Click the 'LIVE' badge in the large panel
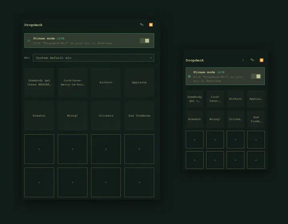 tap(61, 38)
